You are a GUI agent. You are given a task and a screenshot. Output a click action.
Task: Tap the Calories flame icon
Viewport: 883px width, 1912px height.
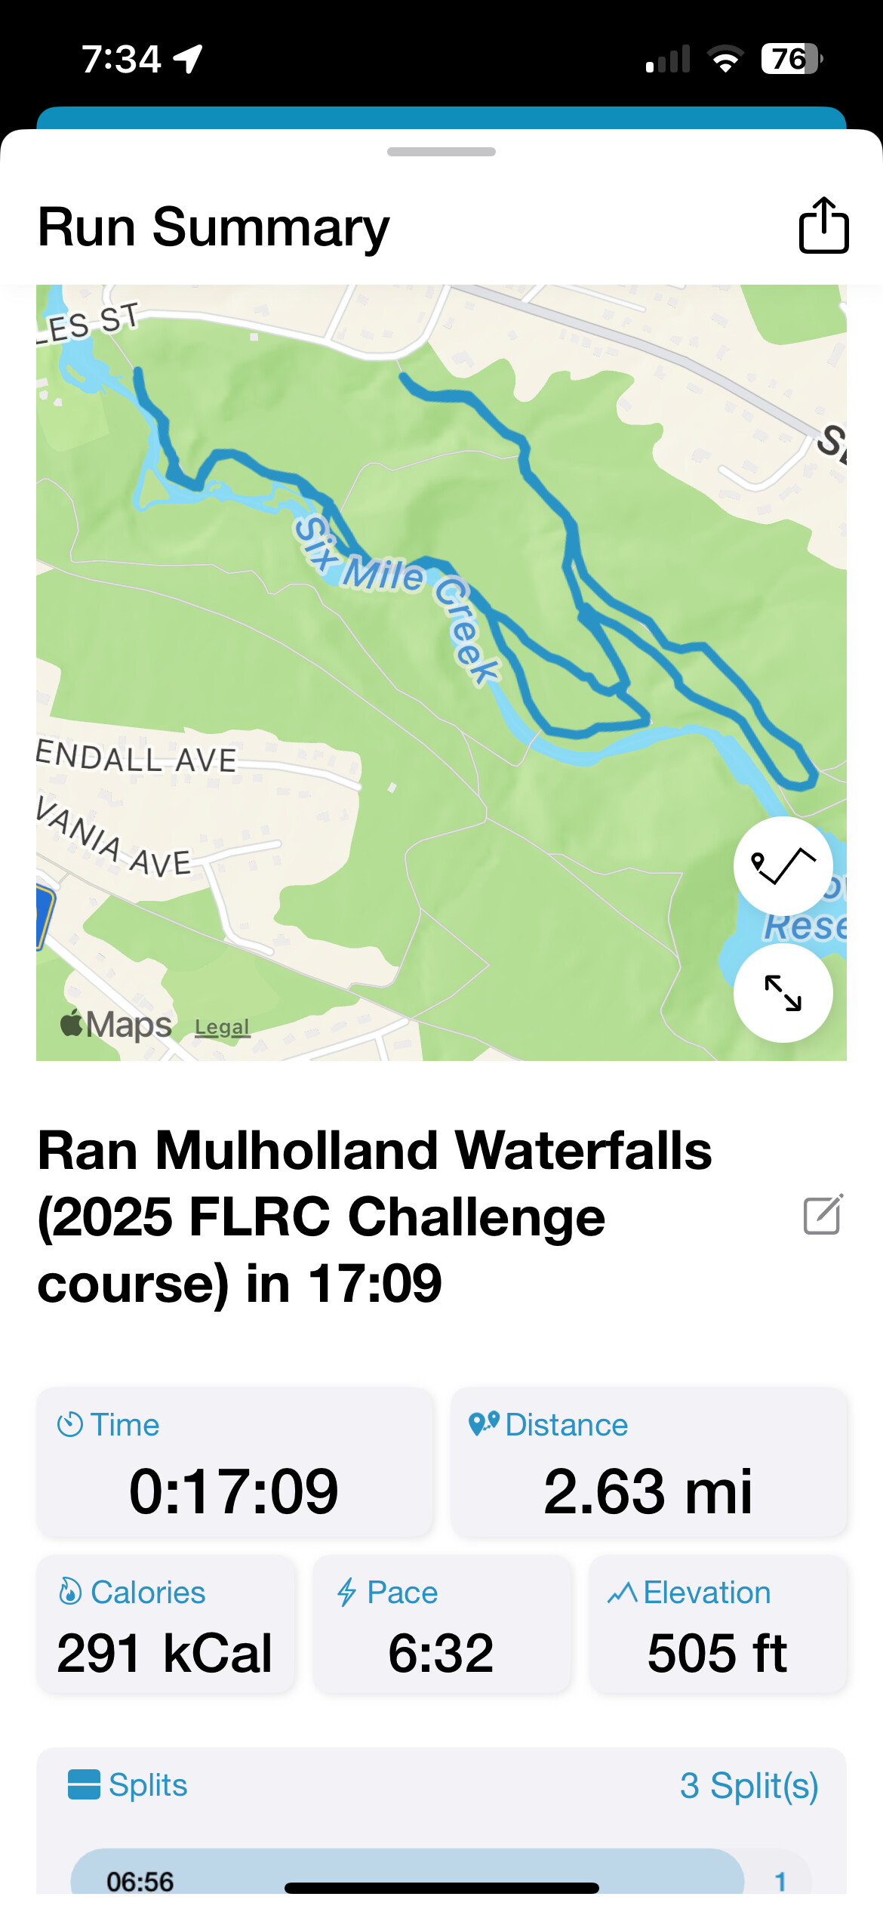70,1592
